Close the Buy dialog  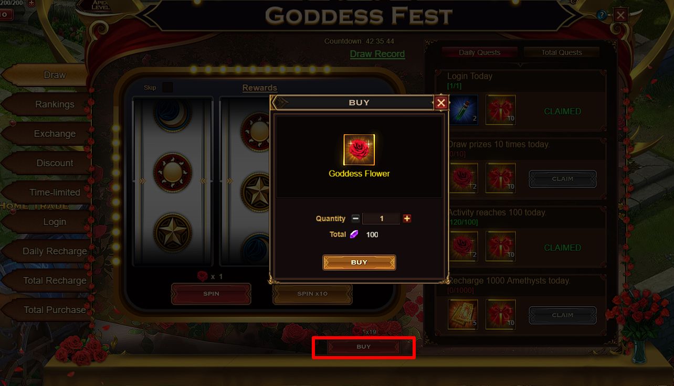click(x=441, y=103)
